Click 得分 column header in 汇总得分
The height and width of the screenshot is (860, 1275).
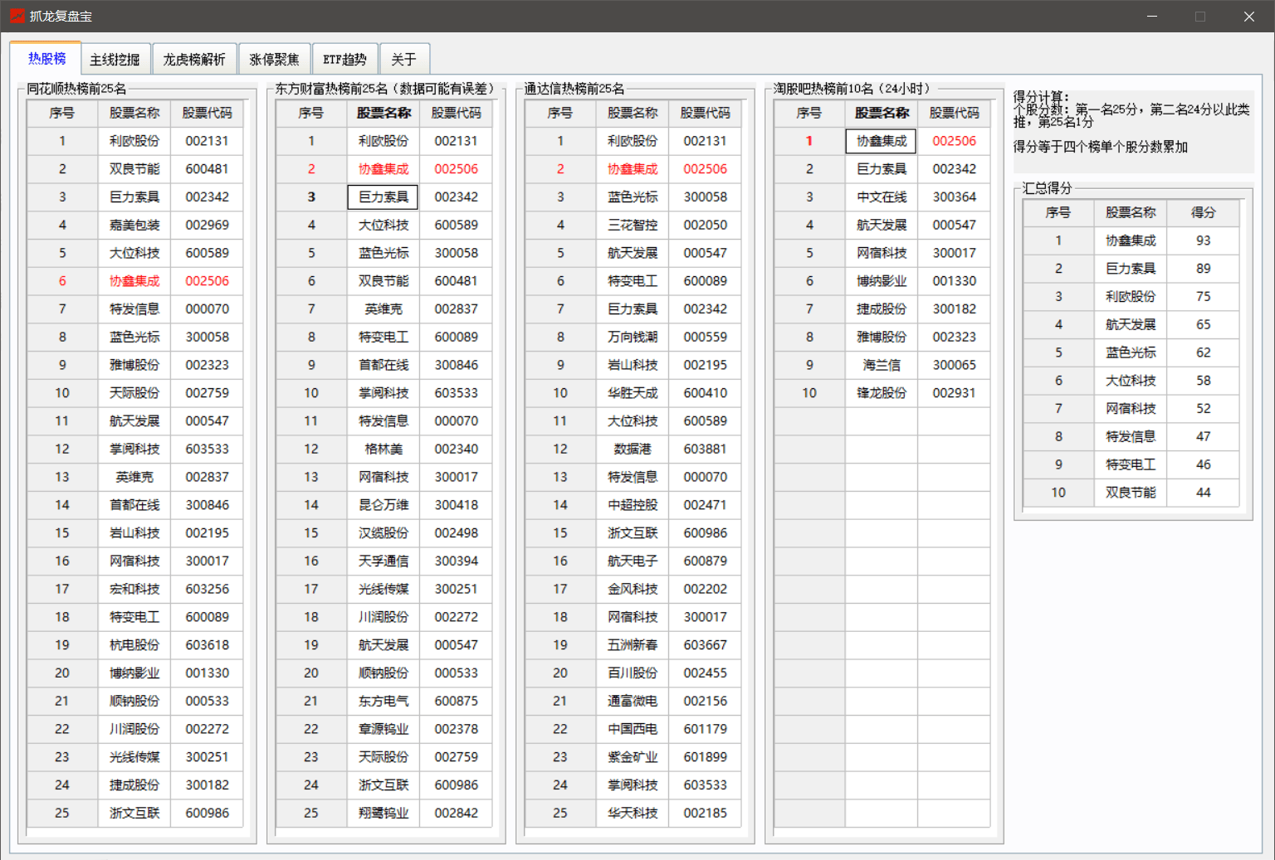[x=1203, y=212]
